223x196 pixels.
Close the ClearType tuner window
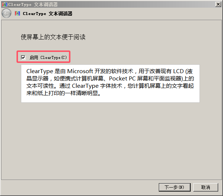point(218,4)
